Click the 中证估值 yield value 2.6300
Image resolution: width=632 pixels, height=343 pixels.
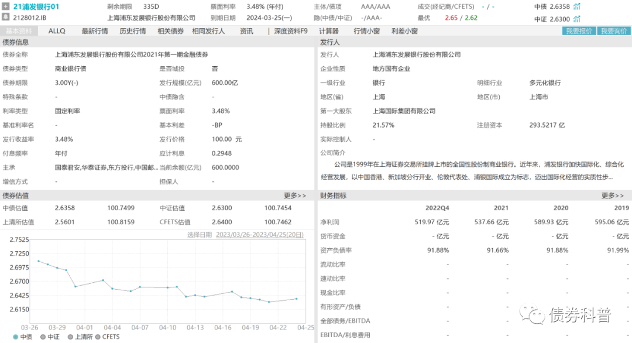(222, 208)
